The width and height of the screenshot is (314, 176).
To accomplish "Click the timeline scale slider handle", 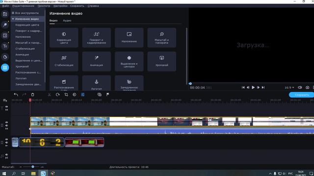I will (33, 167).
